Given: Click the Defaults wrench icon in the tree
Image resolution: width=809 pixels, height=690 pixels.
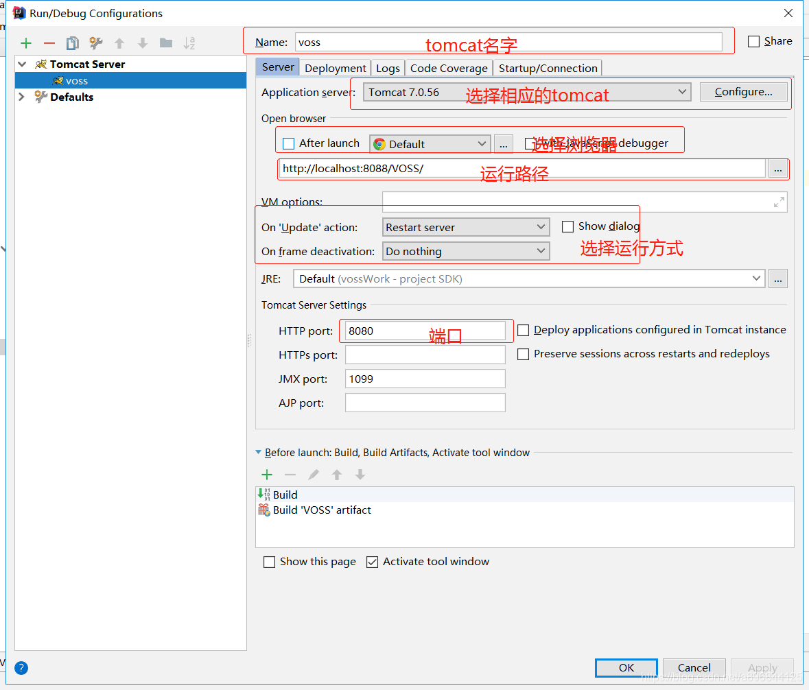Looking at the screenshot, I should 40,97.
